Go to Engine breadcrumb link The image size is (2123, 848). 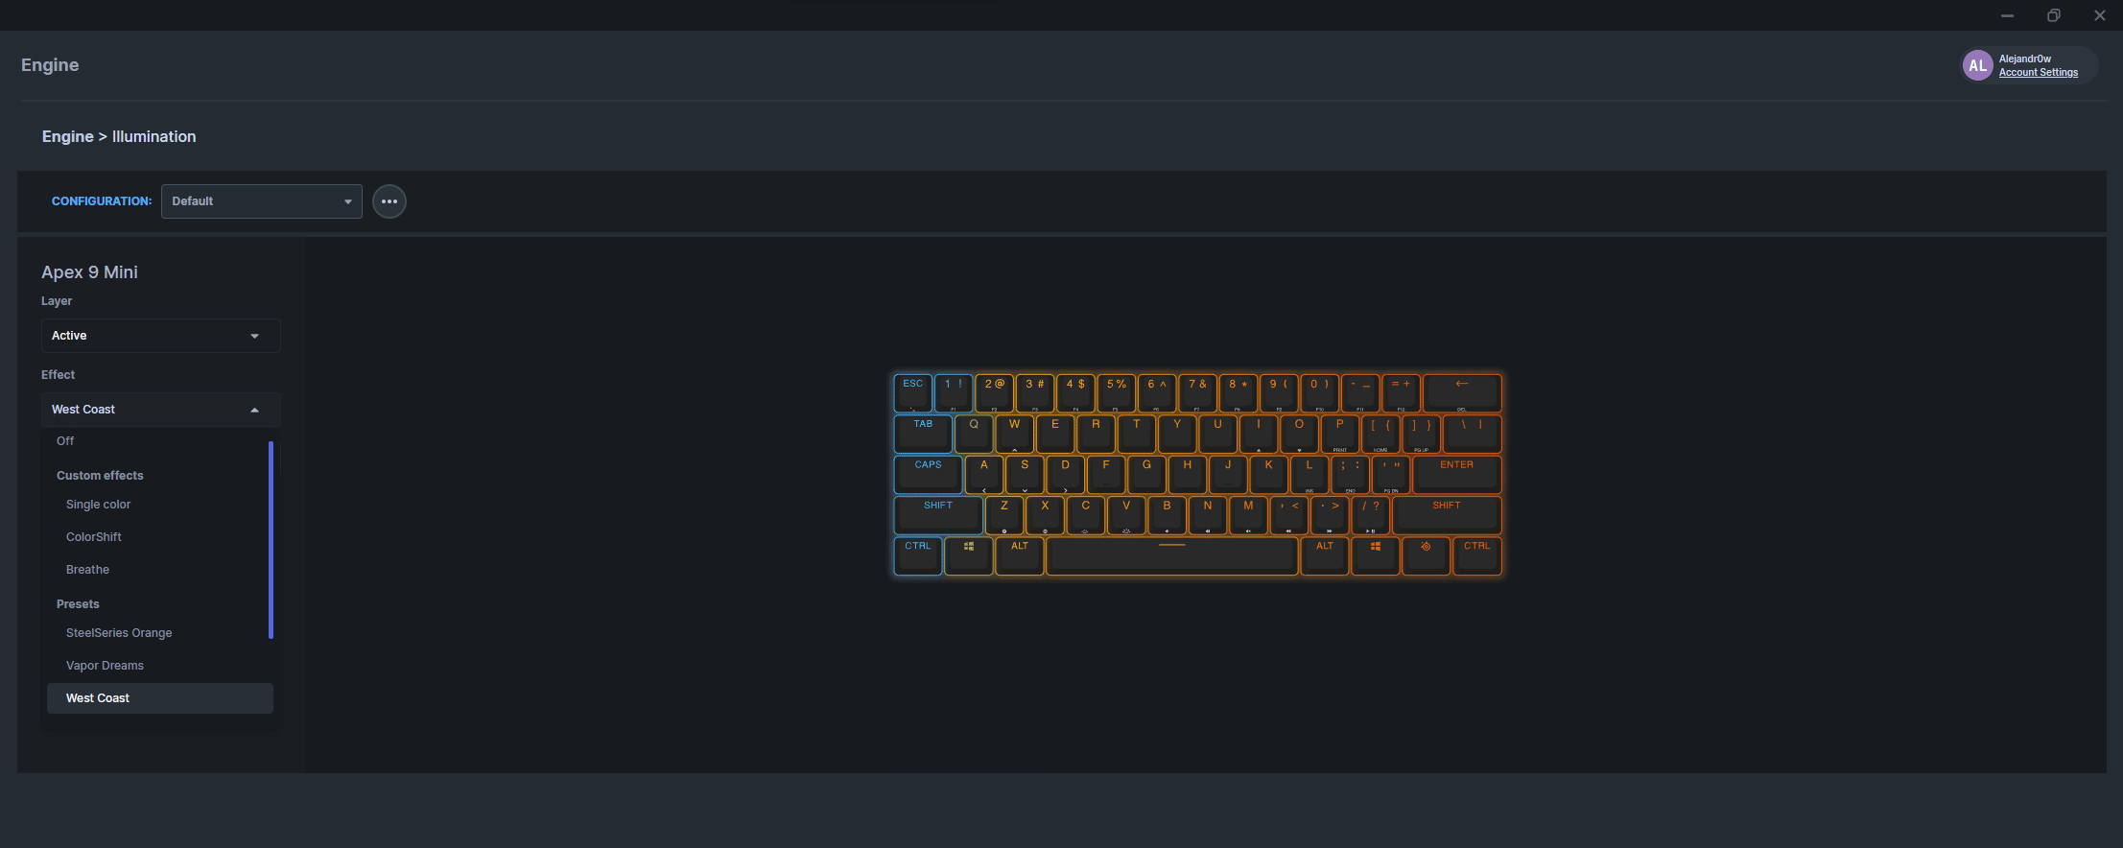point(67,136)
